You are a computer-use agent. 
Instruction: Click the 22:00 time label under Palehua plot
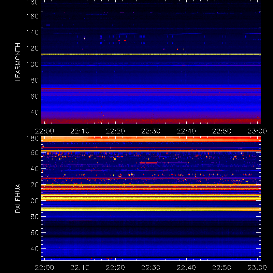pyautogui.click(x=44, y=268)
